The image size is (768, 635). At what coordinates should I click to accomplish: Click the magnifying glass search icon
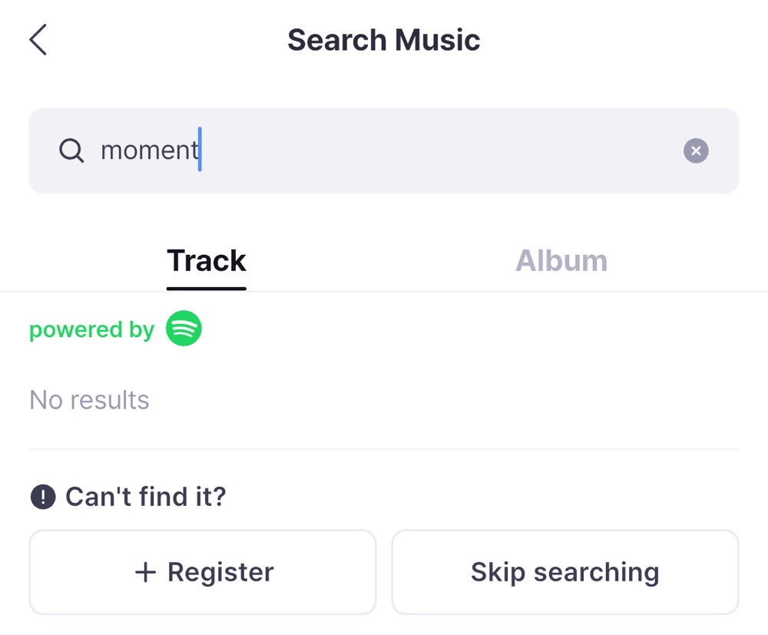click(x=71, y=150)
